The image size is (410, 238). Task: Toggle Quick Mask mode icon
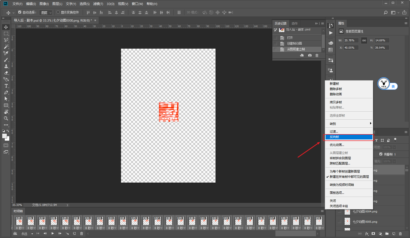coord(6,145)
